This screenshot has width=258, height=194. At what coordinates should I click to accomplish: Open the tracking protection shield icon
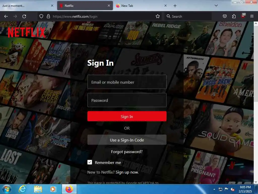pyautogui.click(x=41, y=16)
